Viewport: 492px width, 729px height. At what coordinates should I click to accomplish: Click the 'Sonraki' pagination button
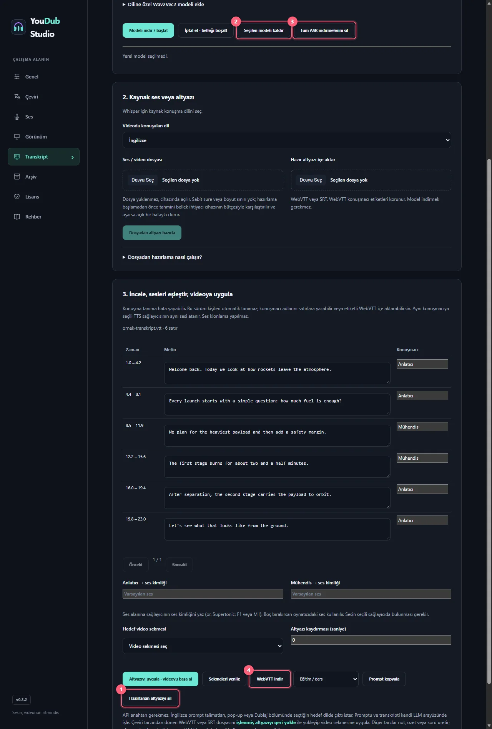[x=179, y=565]
